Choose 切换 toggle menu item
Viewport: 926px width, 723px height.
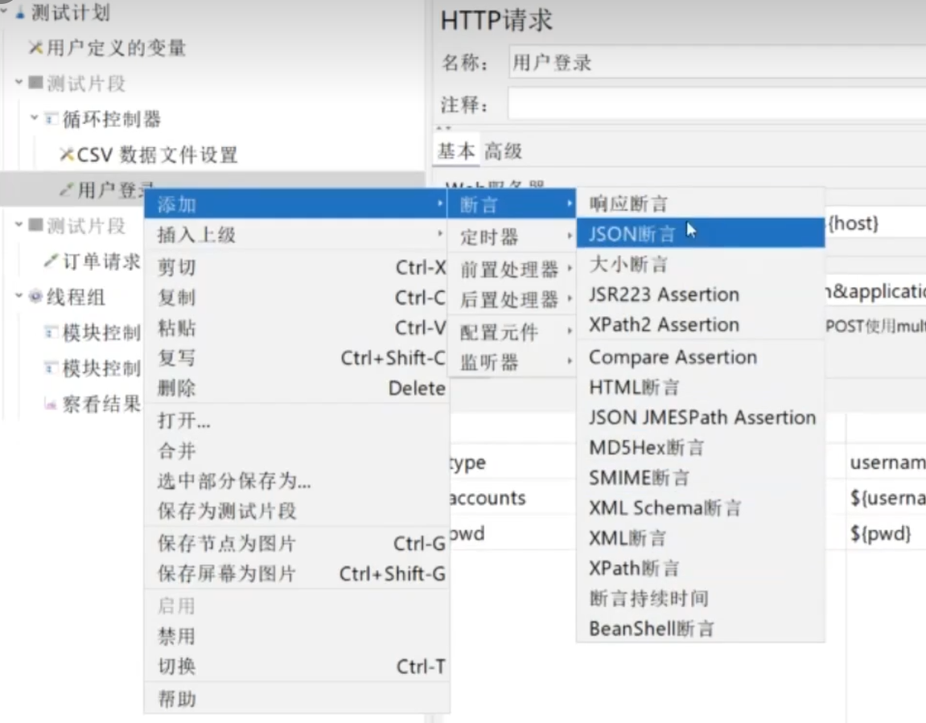[x=296, y=667]
